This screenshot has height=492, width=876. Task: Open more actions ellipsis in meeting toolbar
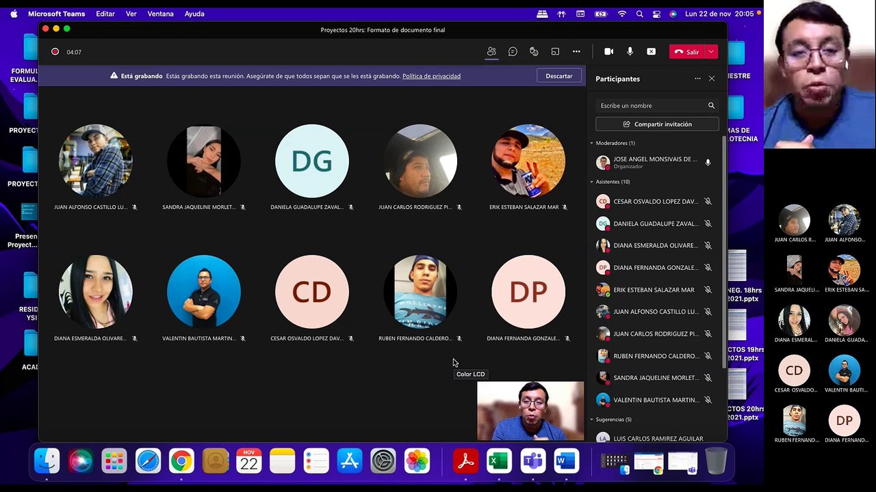576,52
